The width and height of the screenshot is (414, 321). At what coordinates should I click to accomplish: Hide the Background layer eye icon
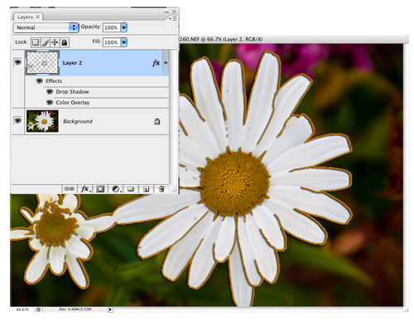[18, 120]
